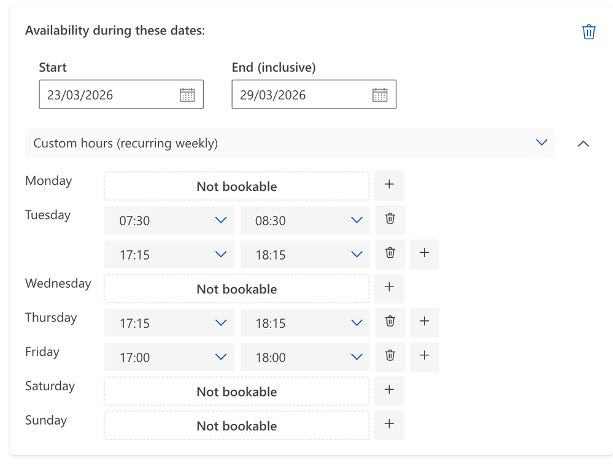Delete Tuesday 07:30 to 08:30 slot
This screenshot has height=467, width=613.
(390, 219)
